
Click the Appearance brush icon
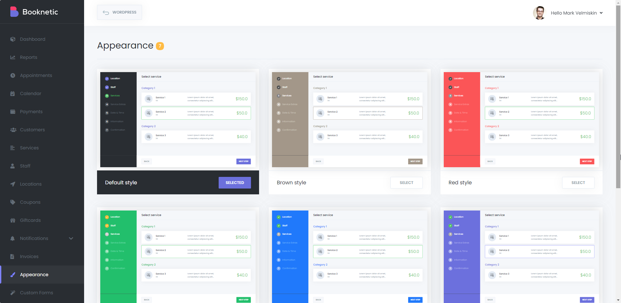(13, 275)
